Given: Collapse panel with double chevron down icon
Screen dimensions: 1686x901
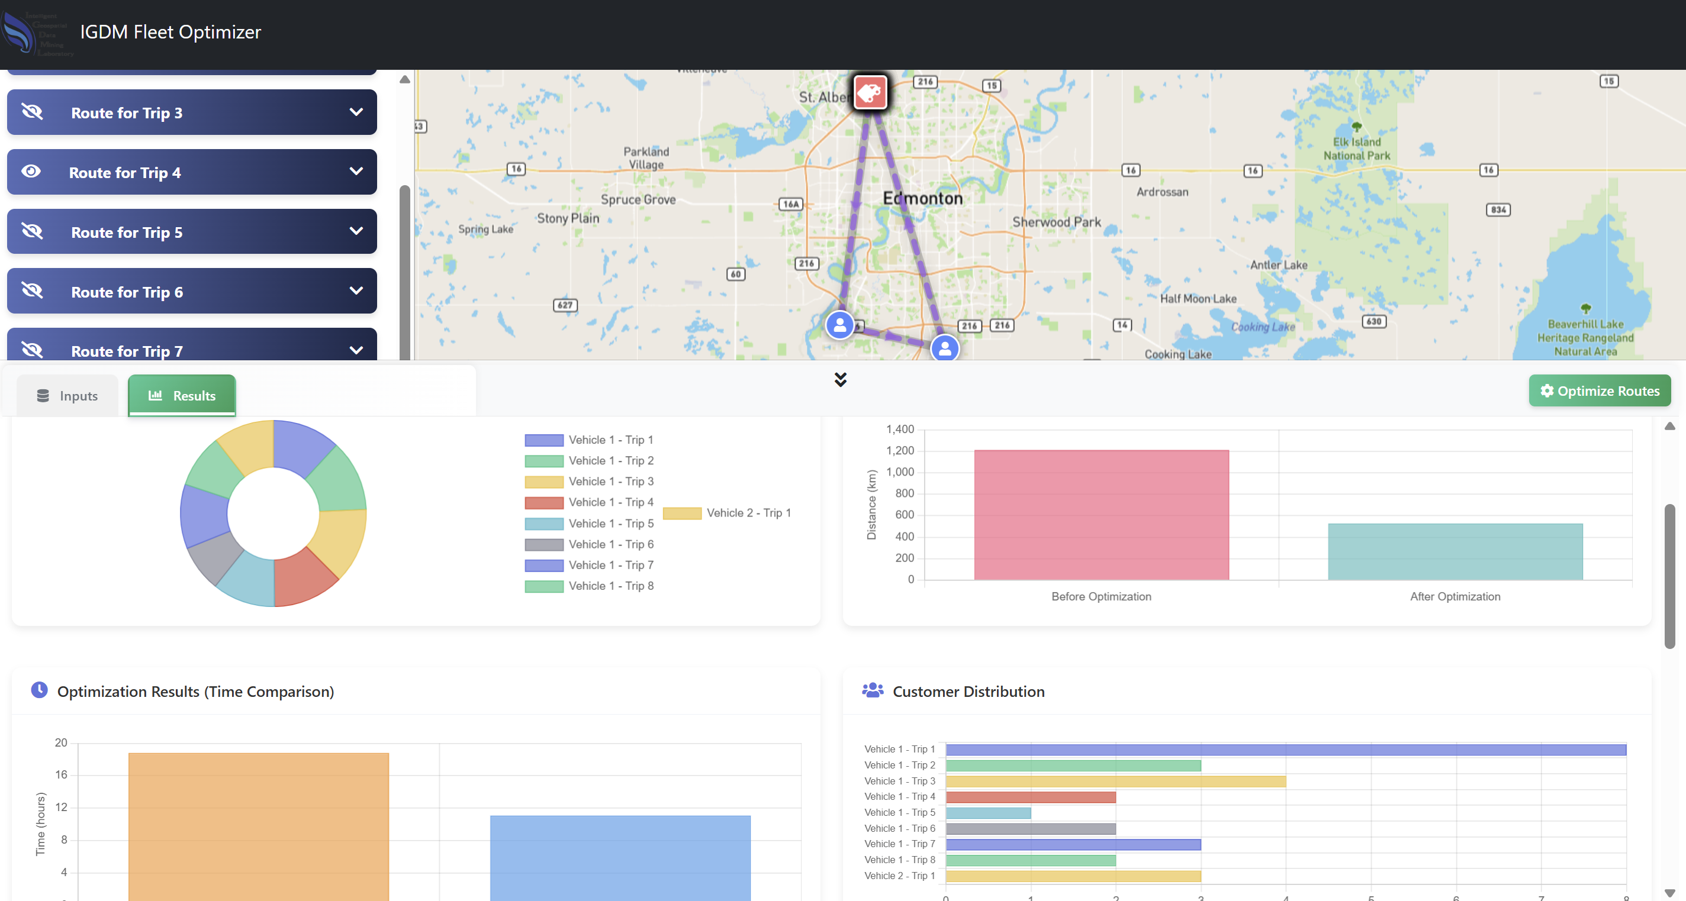Looking at the screenshot, I should click(841, 380).
